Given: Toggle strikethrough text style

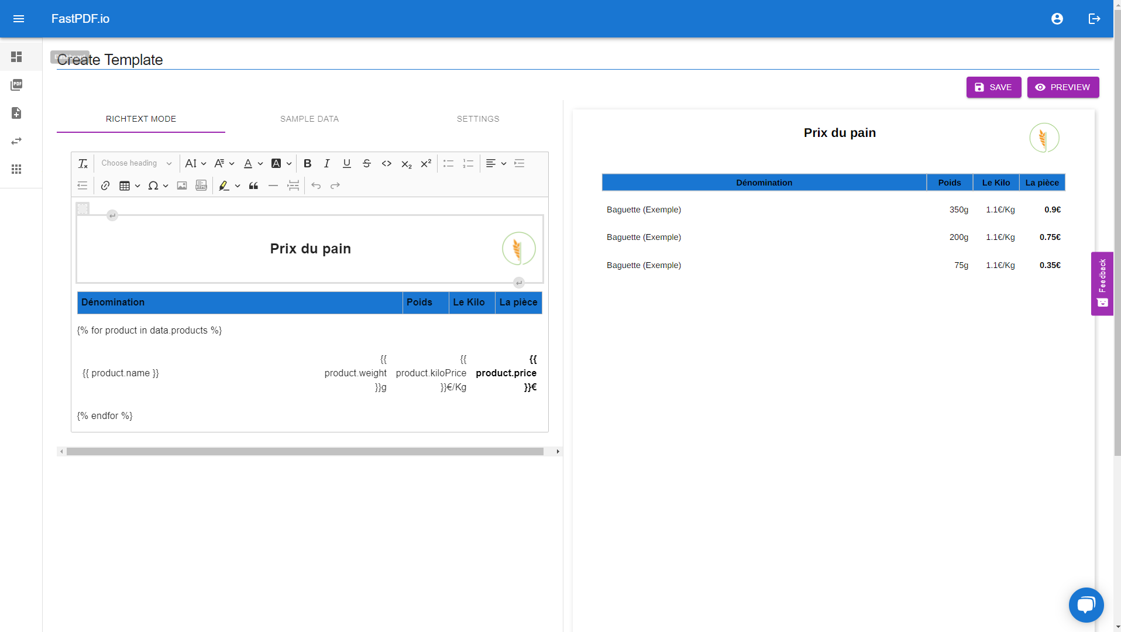Looking at the screenshot, I should tap(367, 163).
